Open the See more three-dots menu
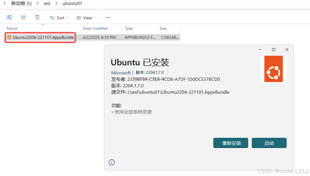 [x=108, y=18]
